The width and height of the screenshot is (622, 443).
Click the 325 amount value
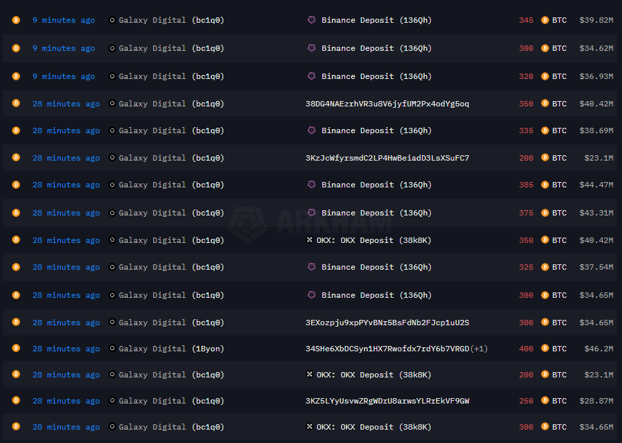tap(526, 267)
